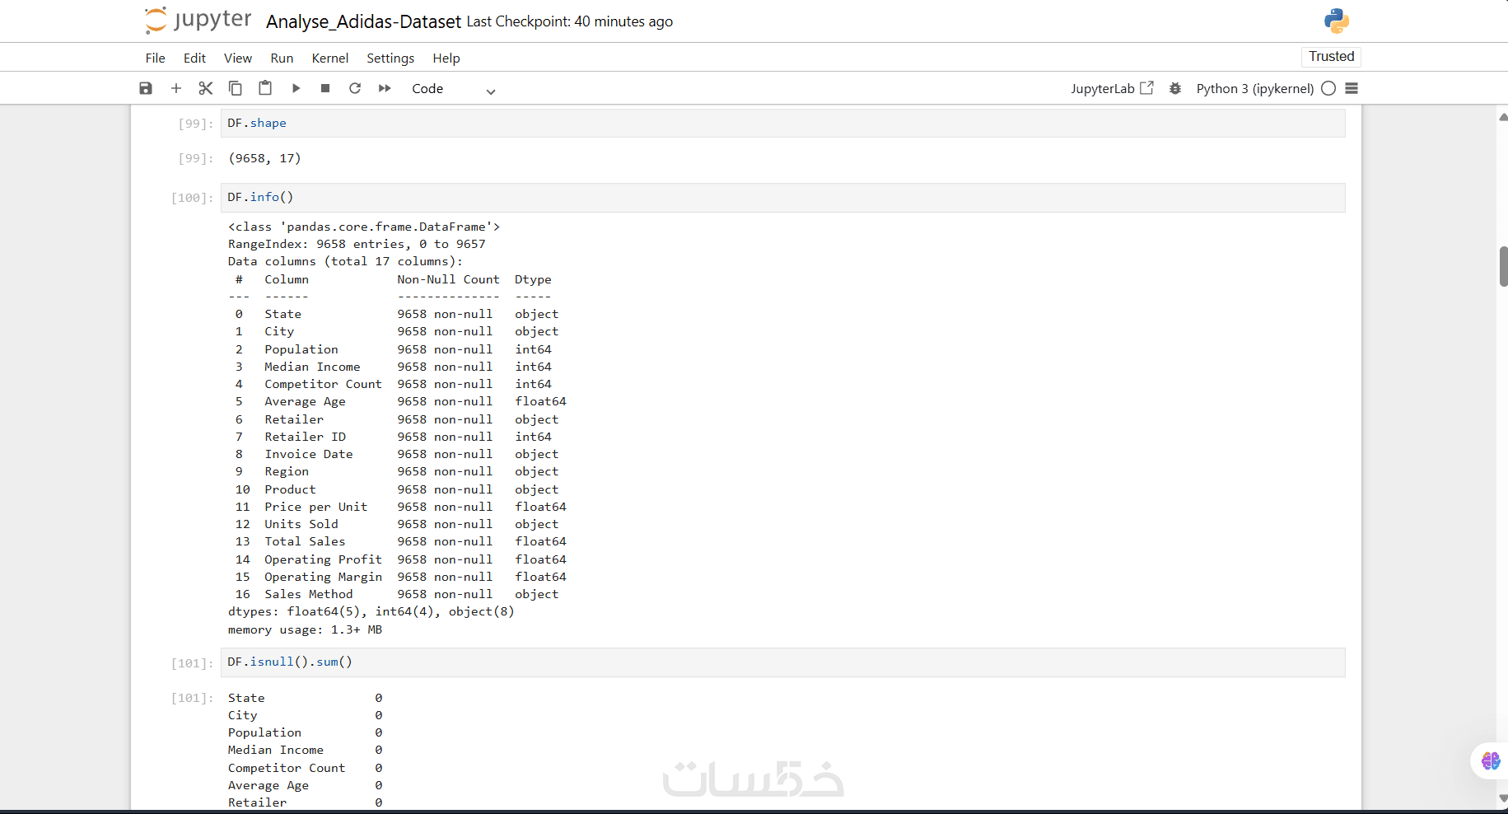Open the hamburger menu beside the kernel indicator
The width and height of the screenshot is (1508, 814).
(x=1352, y=88)
